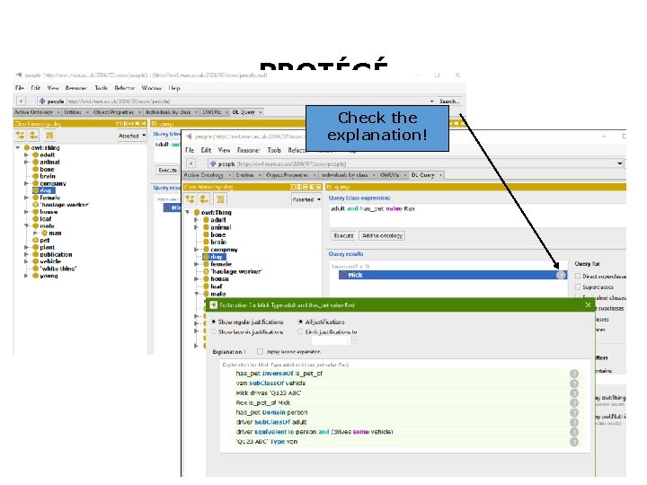The width and height of the screenshot is (647, 485).
Task: Expand company node in front tree
Action: 197,250
